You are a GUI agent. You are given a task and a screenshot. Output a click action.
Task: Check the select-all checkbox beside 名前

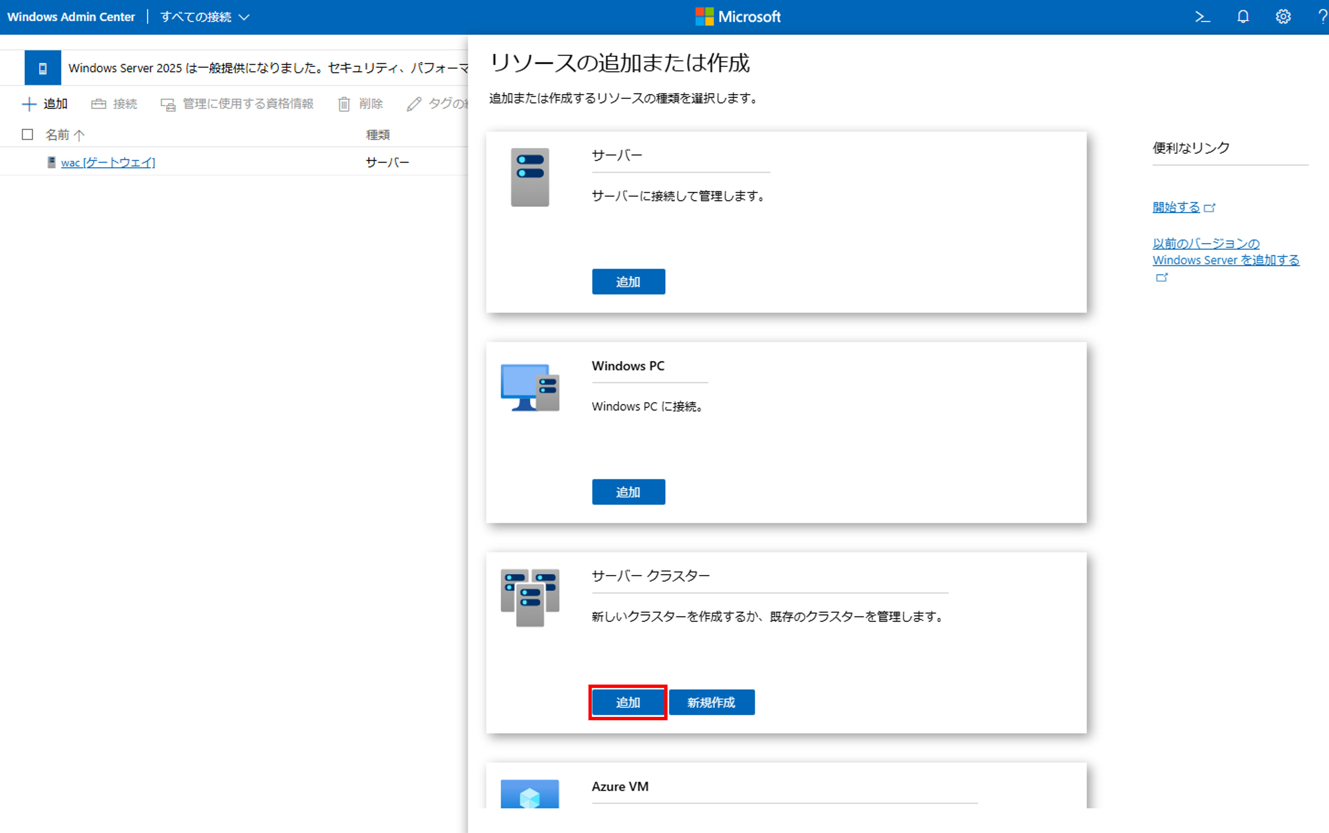28,134
